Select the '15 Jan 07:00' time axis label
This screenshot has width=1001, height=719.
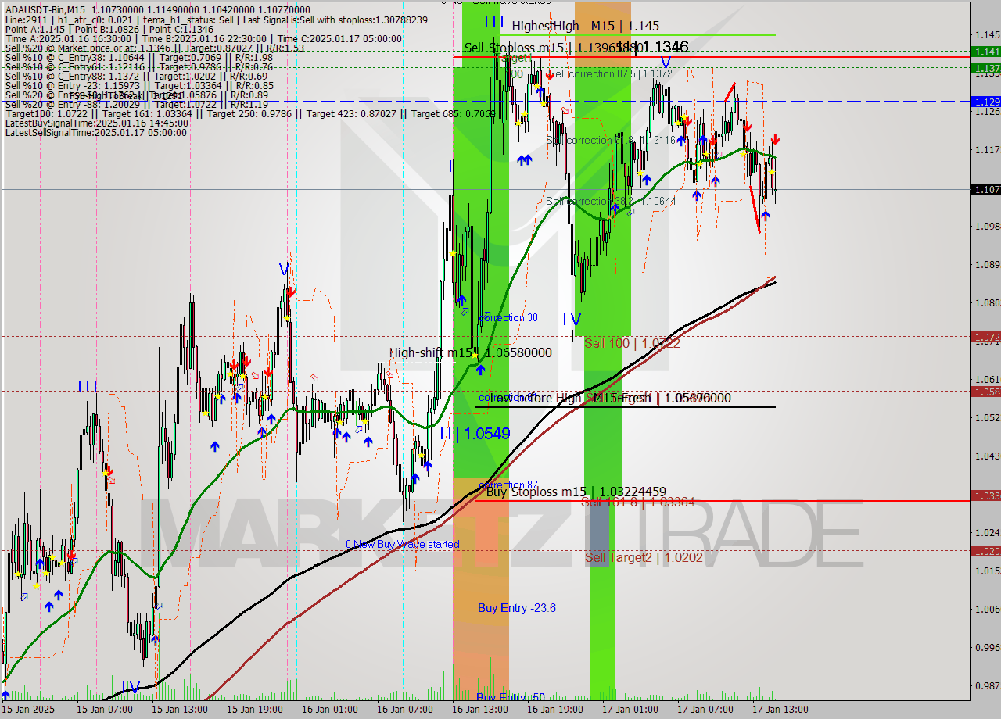point(106,710)
